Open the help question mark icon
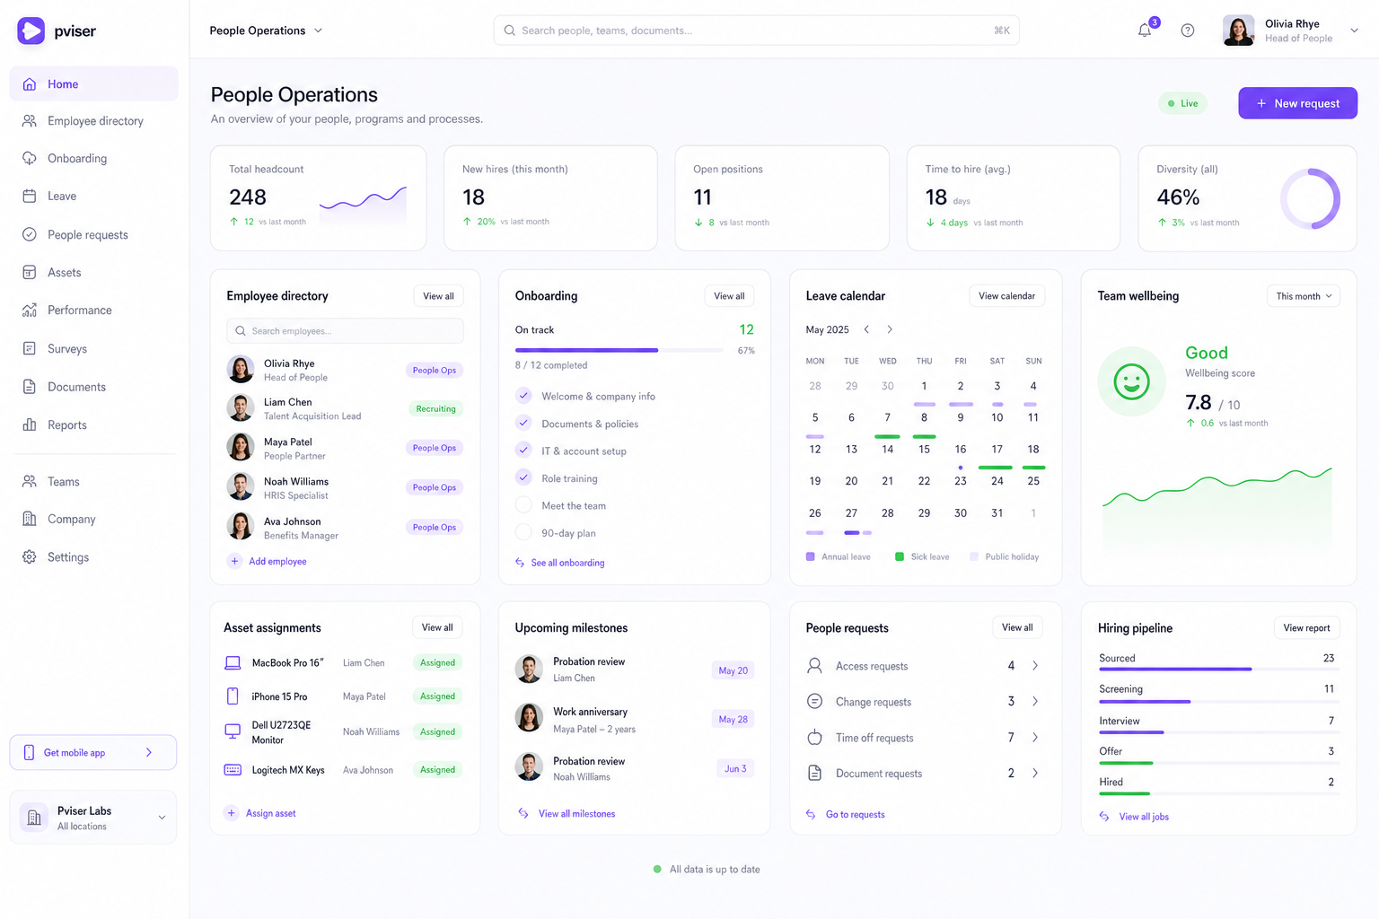Screen dimensions: 1379x919 point(1188,31)
